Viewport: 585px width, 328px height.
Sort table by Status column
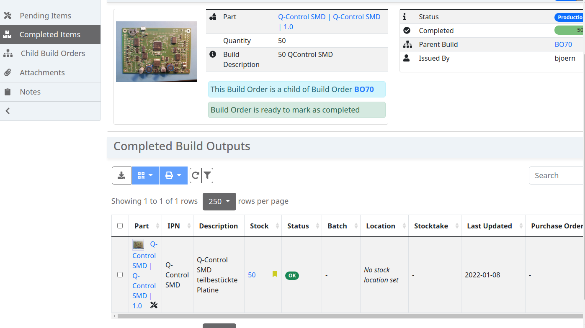point(302,226)
